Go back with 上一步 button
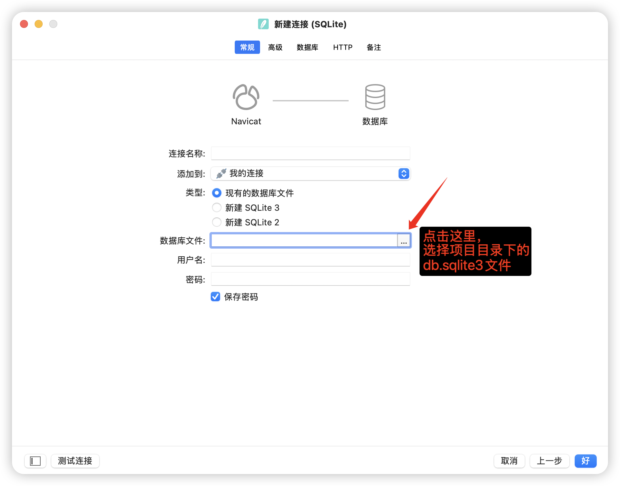The width and height of the screenshot is (620, 486). click(549, 461)
